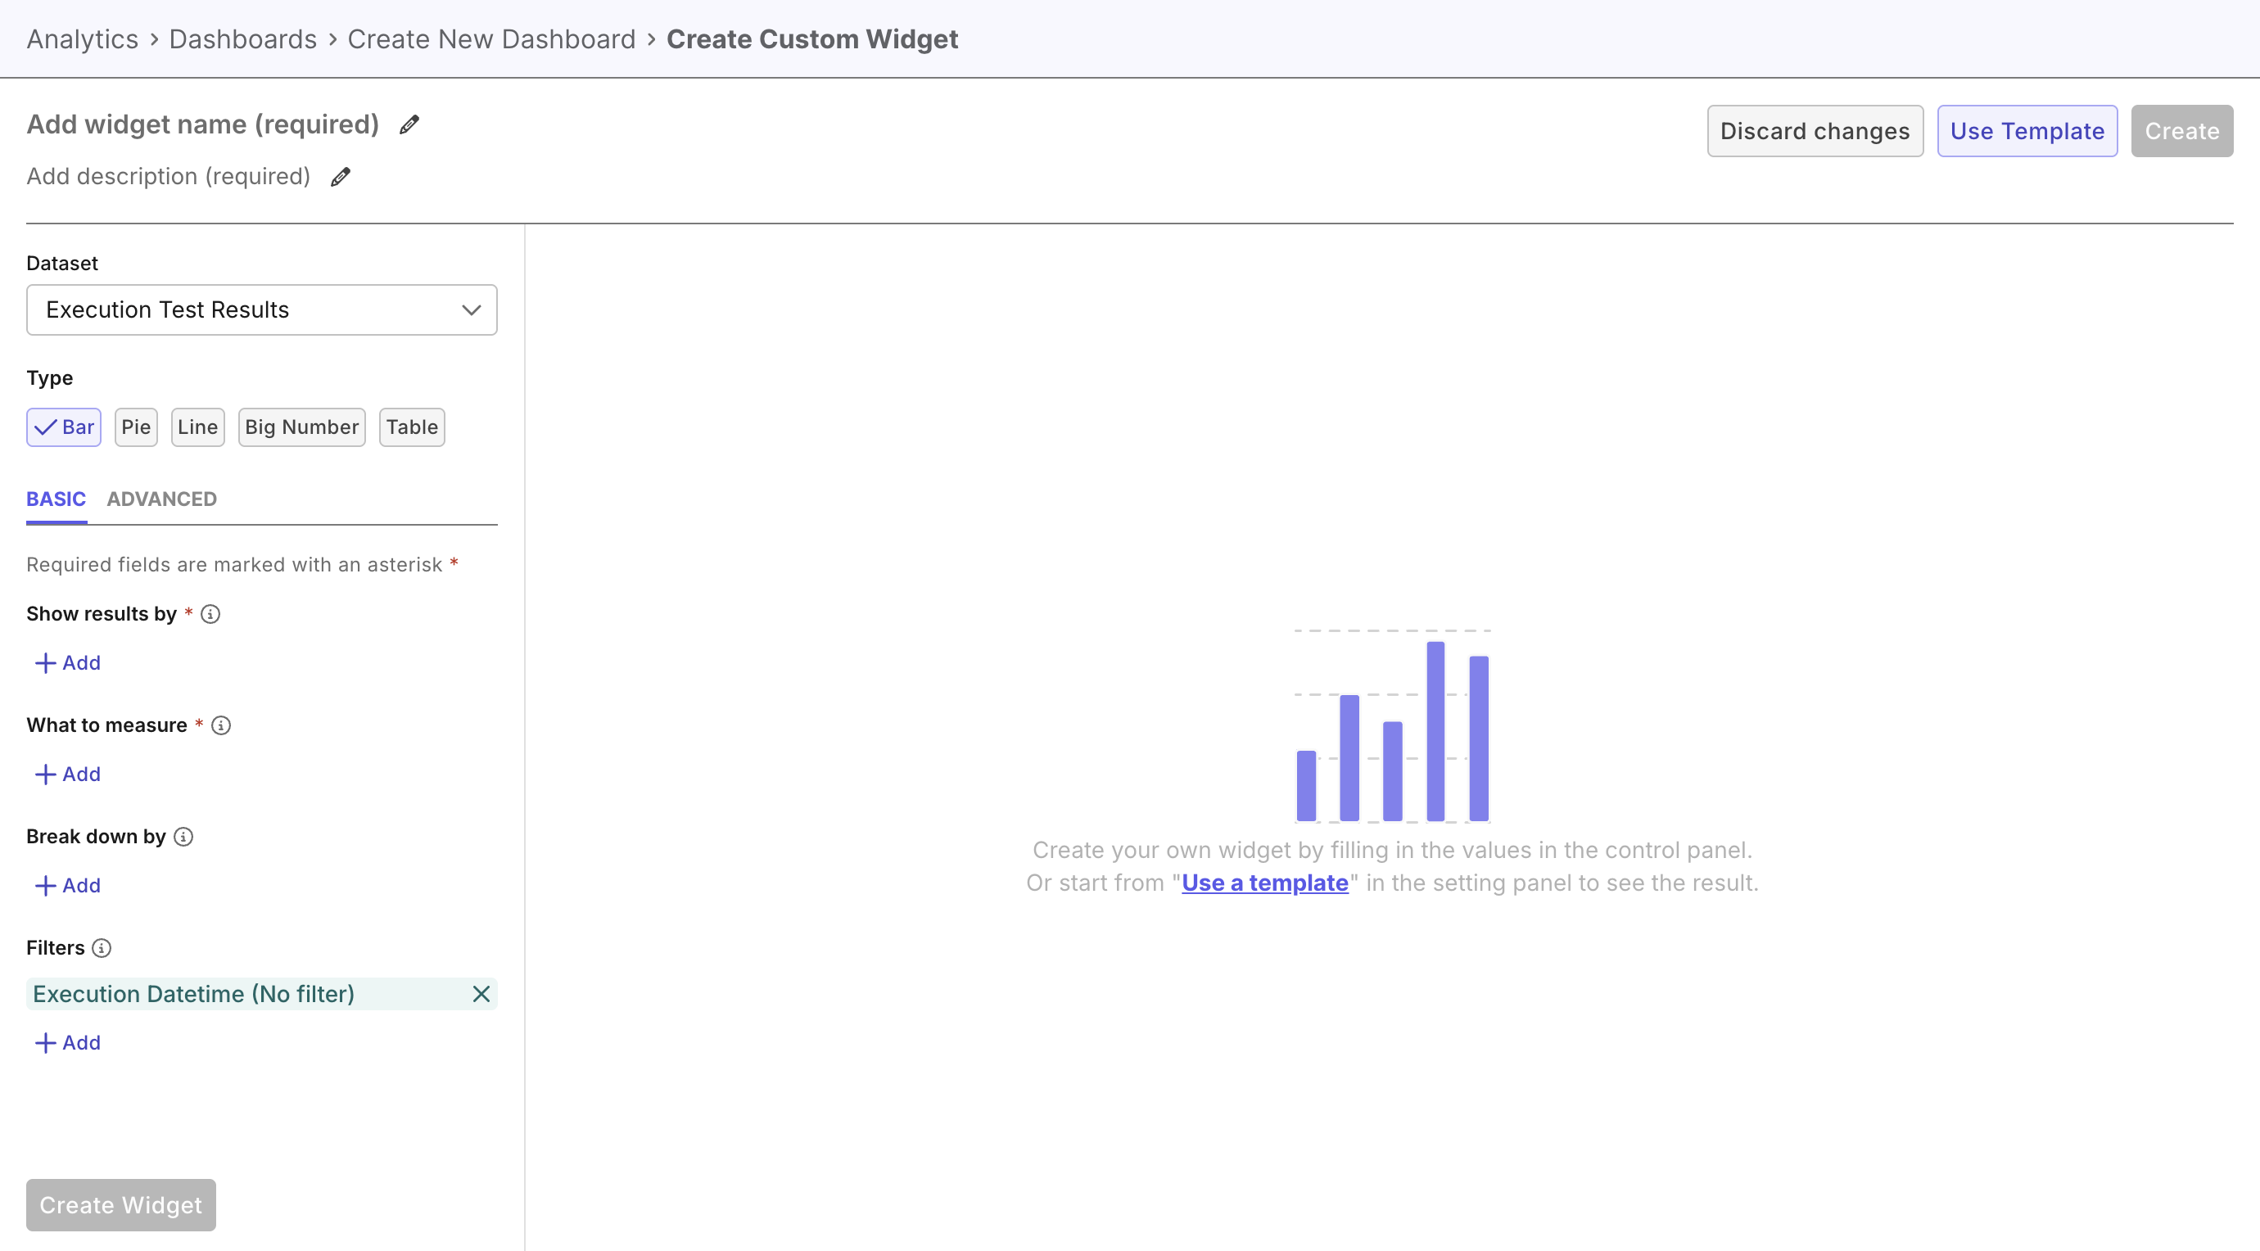Select the BASIC tab
2260x1251 pixels.
(56, 499)
